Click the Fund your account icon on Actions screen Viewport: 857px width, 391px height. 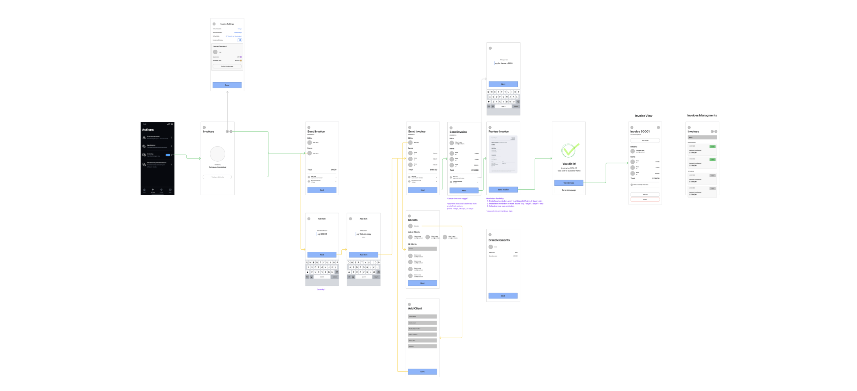click(x=144, y=138)
